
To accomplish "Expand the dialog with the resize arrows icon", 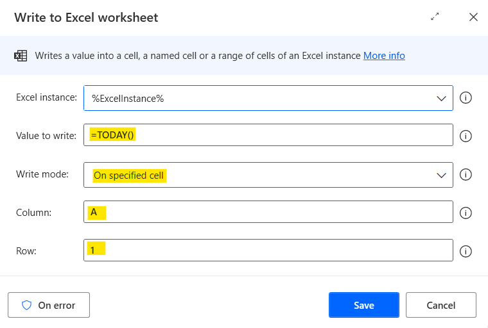I will (x=435, y=17).
